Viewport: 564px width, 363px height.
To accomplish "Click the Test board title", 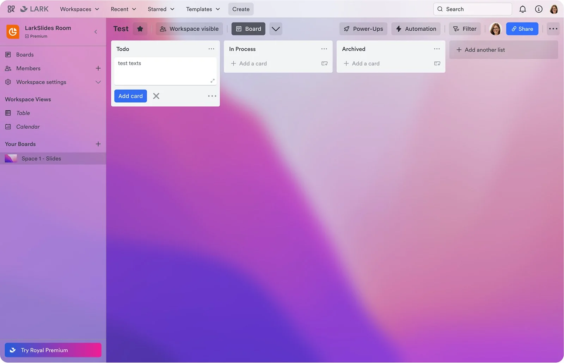I will tap(121, 29).
